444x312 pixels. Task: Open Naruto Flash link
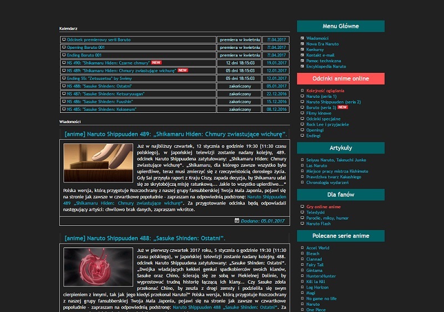coord(318,224)
